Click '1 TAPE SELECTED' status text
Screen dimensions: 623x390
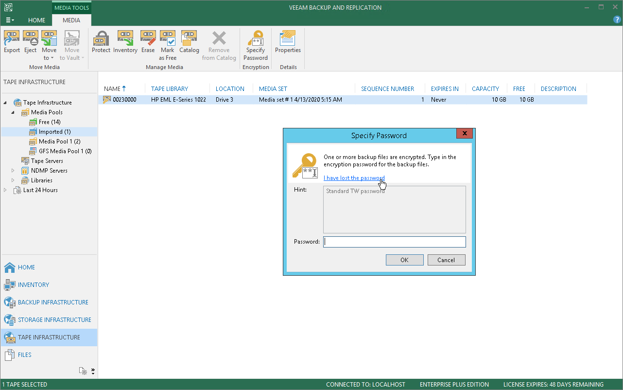25,384
